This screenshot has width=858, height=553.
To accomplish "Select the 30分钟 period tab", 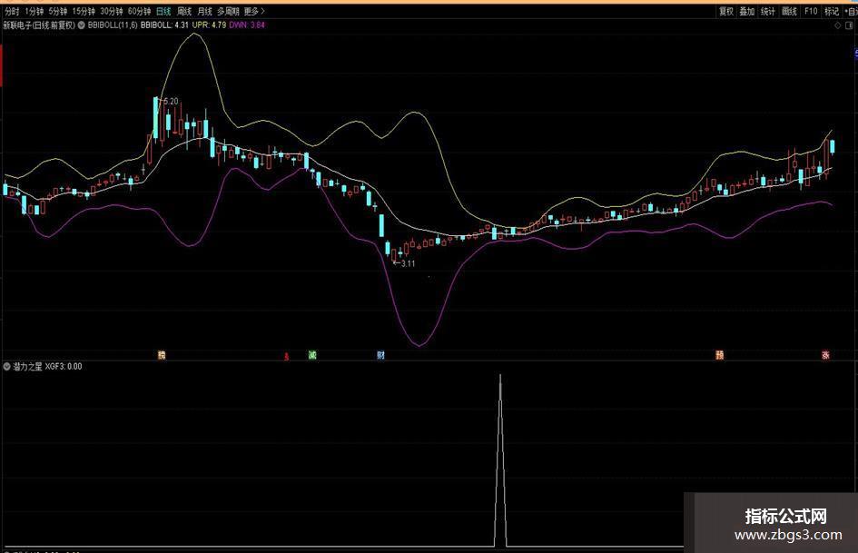I will pos(111,11).
